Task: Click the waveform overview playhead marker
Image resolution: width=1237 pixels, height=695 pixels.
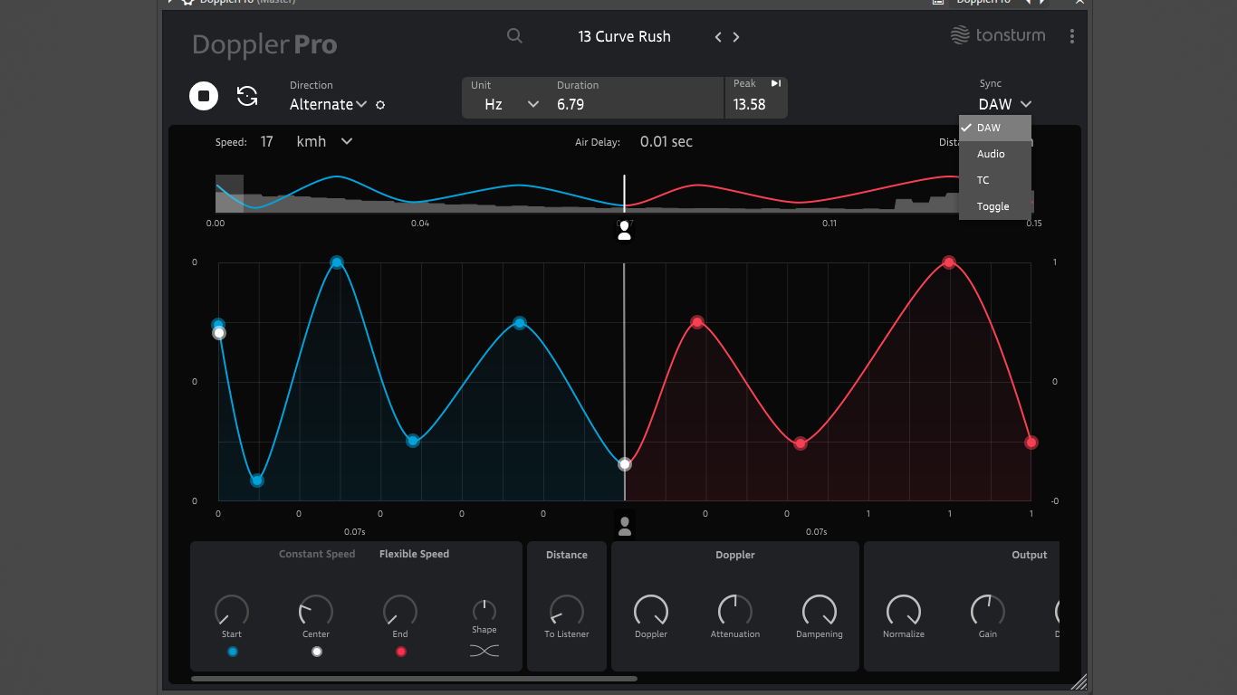Action: (x=624, y=195)
